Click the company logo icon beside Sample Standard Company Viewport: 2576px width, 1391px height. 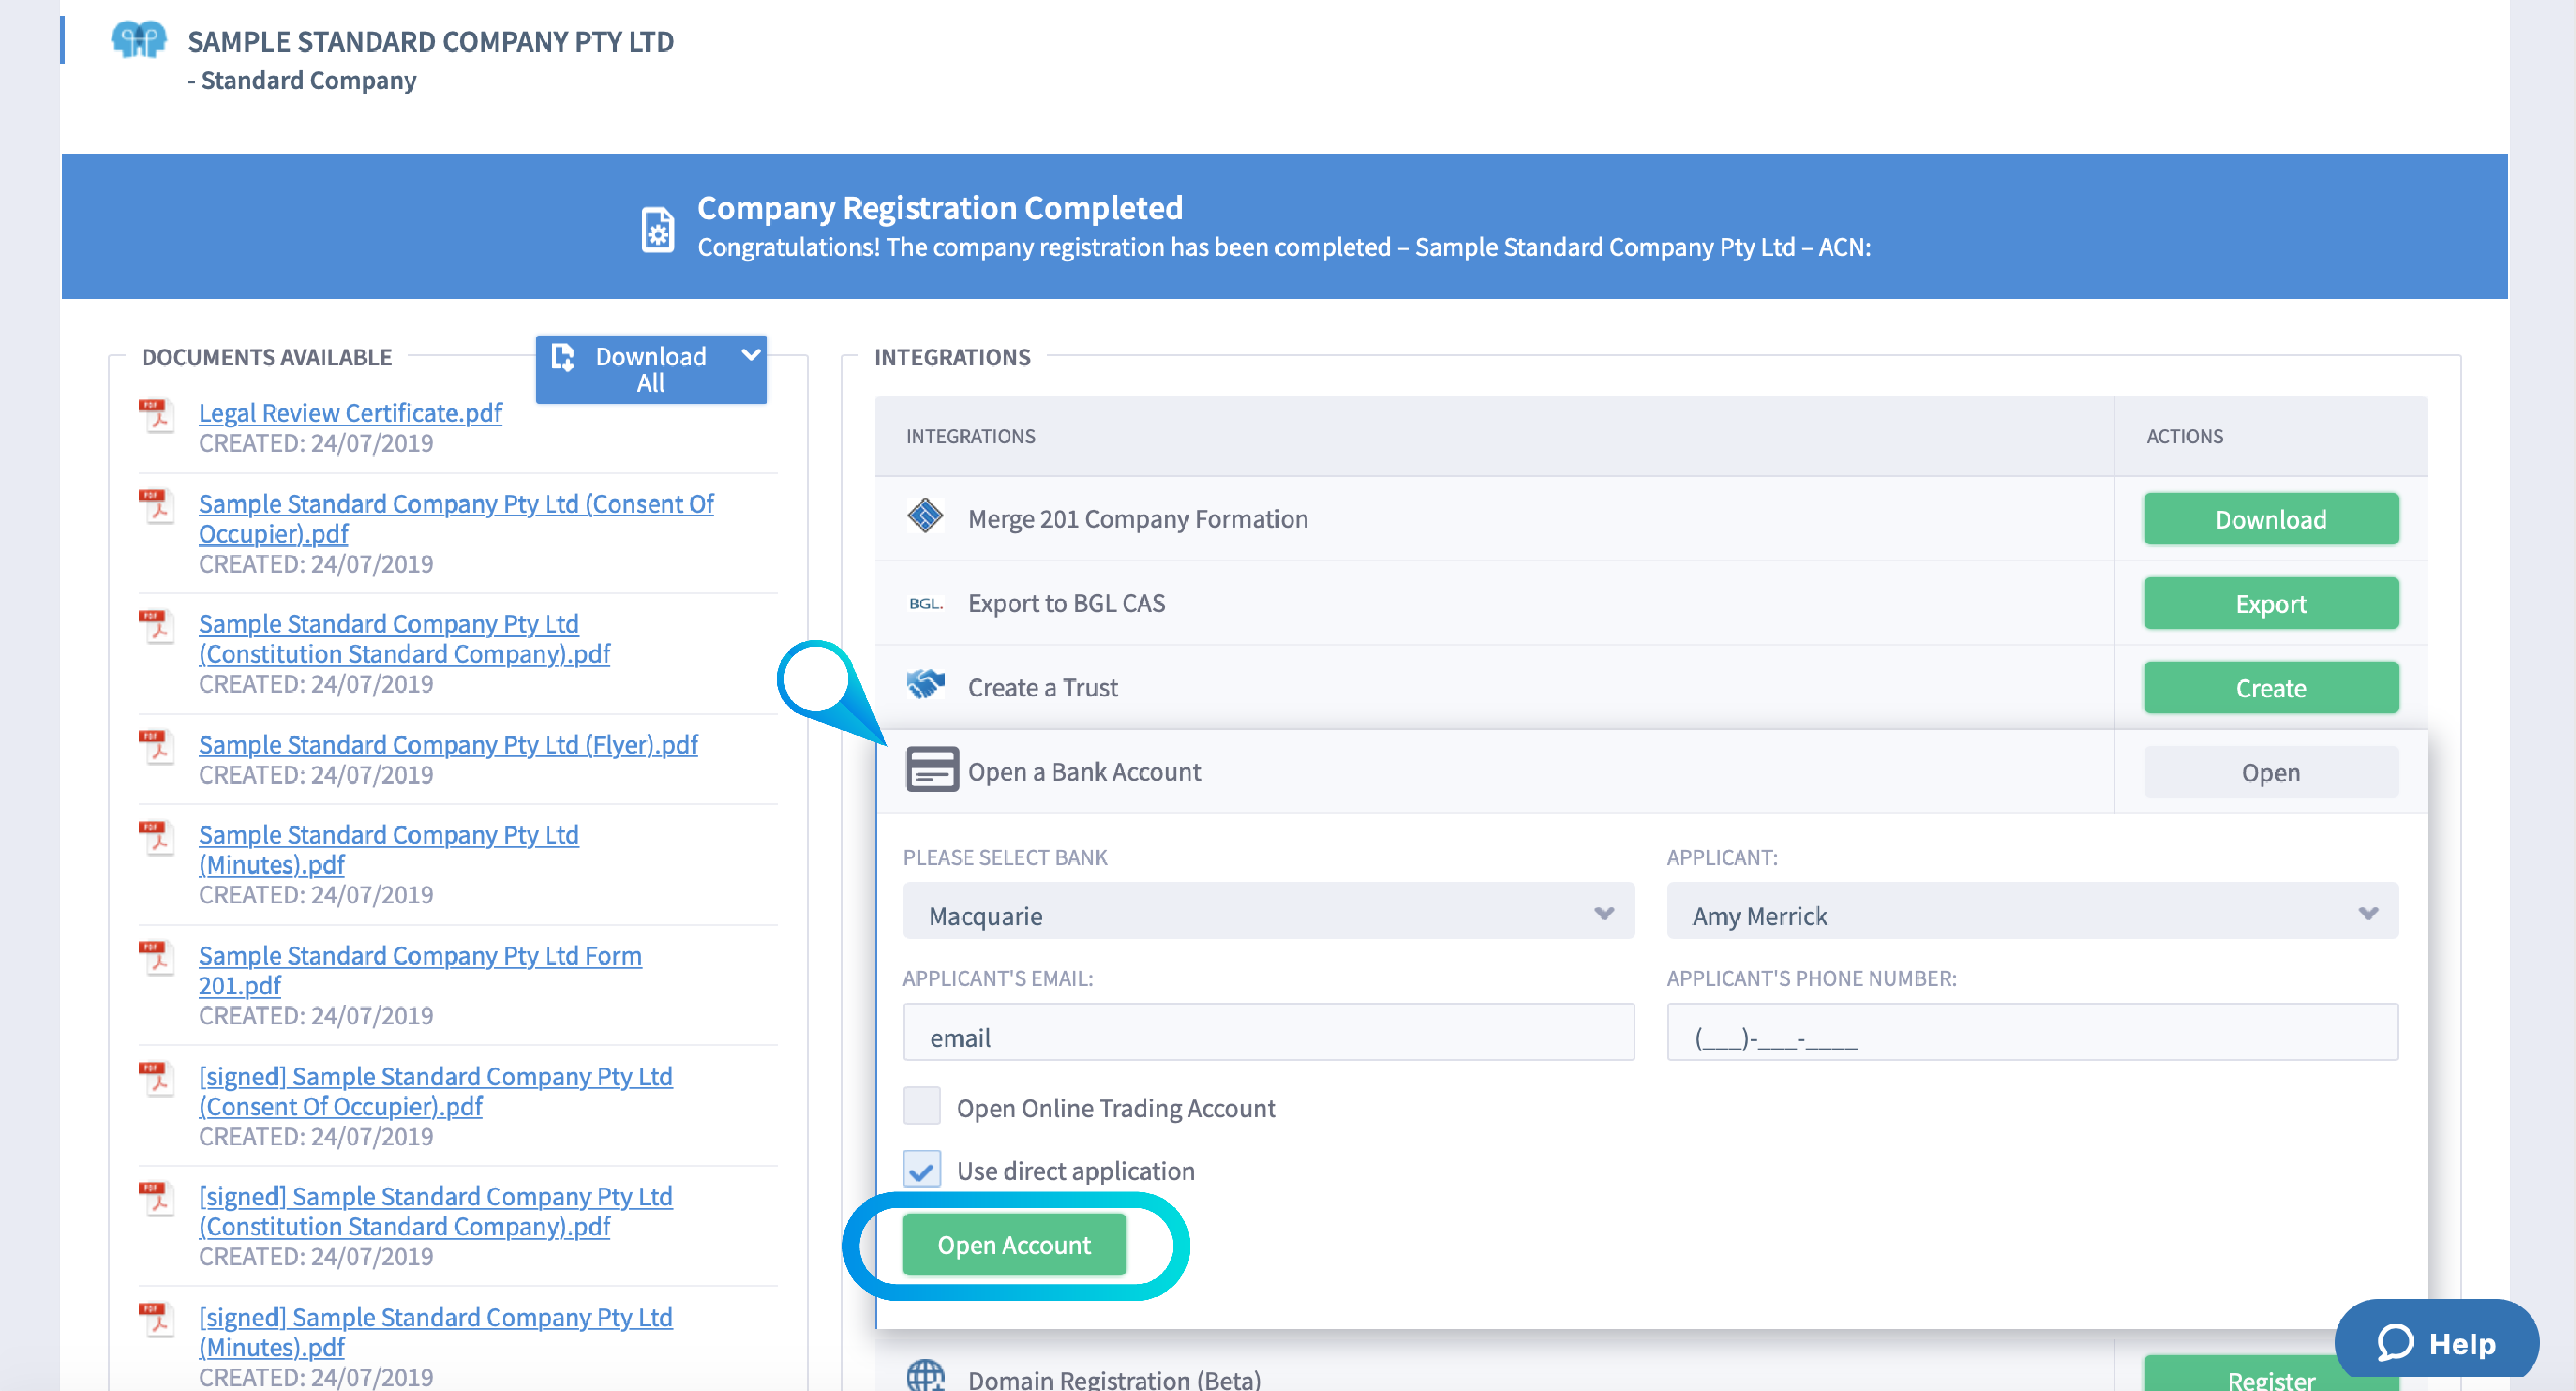pyautogui.click(x=138, y=41)
